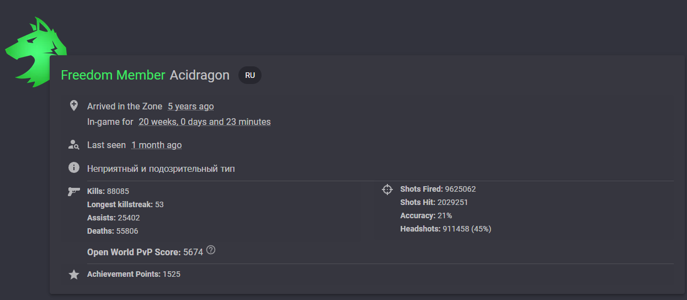Click the Open World PvP Score value
Image resolution: width=687 pixels, height=300 pixels.
193,252
